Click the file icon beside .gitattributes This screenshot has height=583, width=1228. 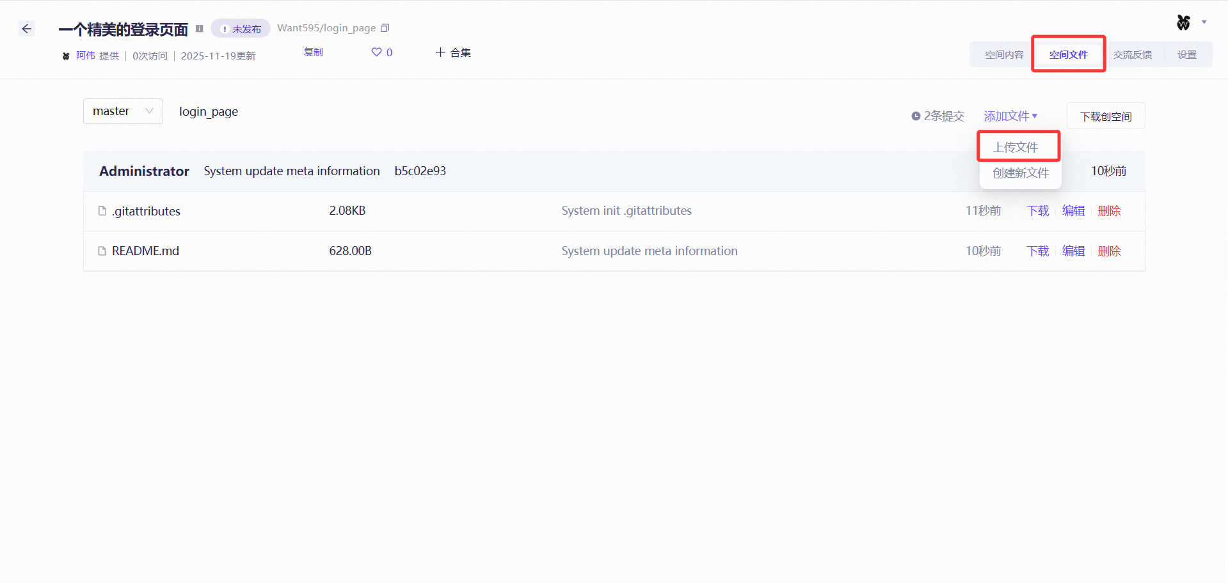click(x=102, y=211)
